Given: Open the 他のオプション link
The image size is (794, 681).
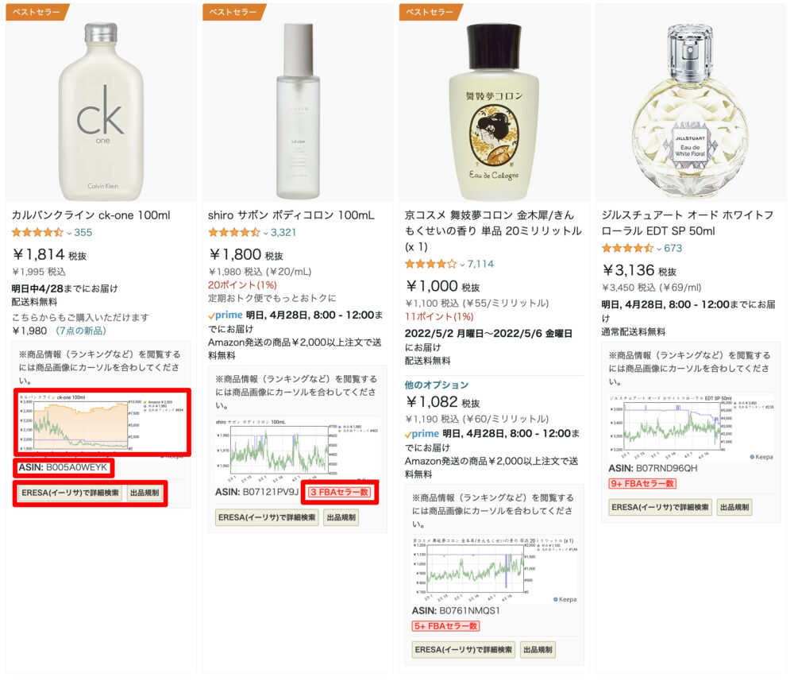Looking at the screenshot, I should pos(437,385).
